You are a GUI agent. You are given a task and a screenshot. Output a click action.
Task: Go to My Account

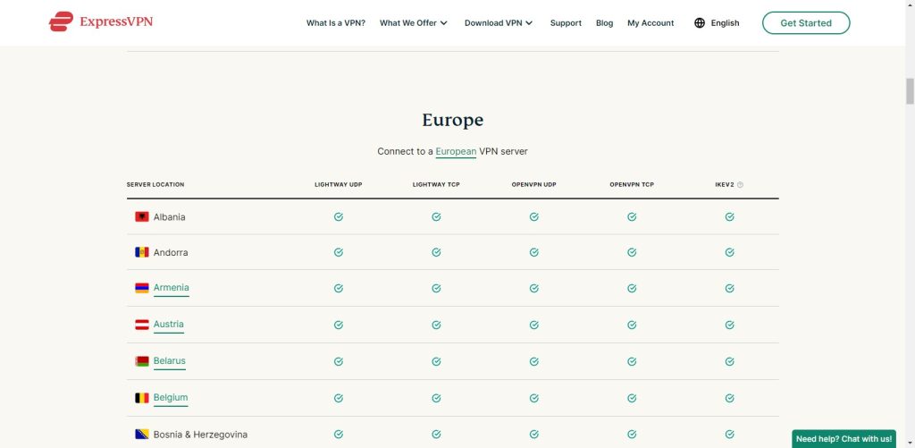tap(651, 23)
